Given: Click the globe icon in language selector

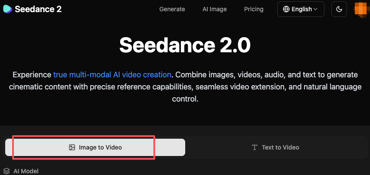Looking at the screenshot, I should [x=286, y=9].
